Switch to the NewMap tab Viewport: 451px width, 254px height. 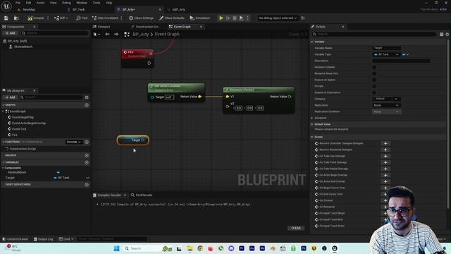coord(29,9)
